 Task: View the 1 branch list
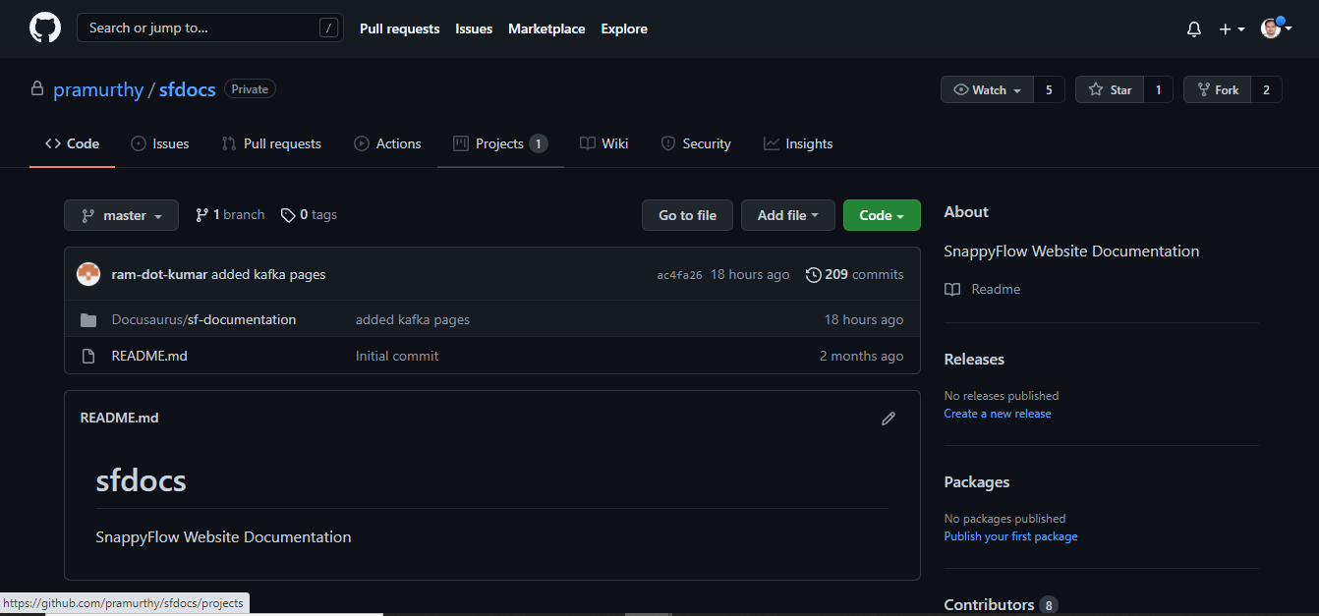click(230, 215)
